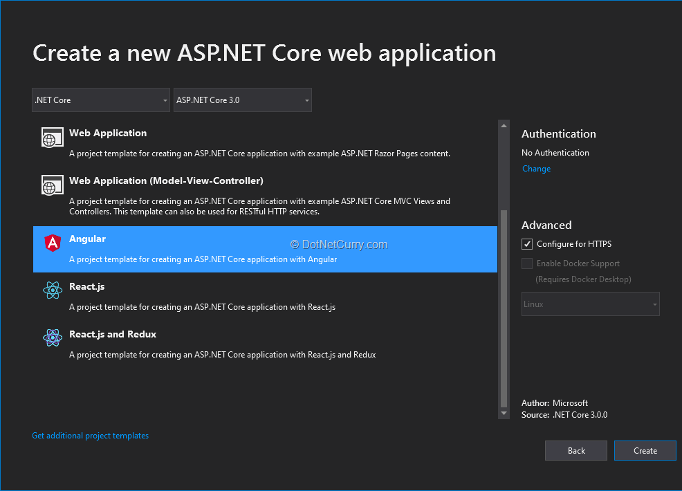This screenshot has width=682, height=491.
Task: Click the 'with React.js and Redux' description
Action: [222, 355]
